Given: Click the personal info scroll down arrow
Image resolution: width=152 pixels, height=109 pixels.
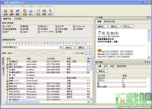Looking at the screenshot, I should 149,57.
